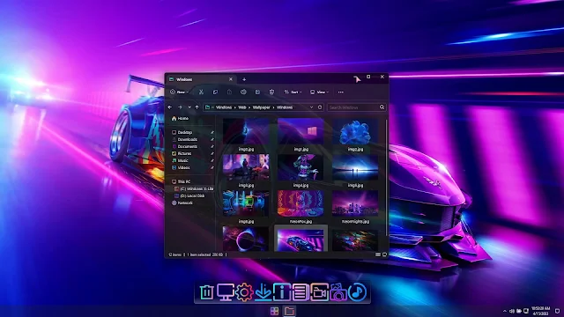
Task: Click the Delete trash icon in Explorer toolbar
Action: click(271, 92)
